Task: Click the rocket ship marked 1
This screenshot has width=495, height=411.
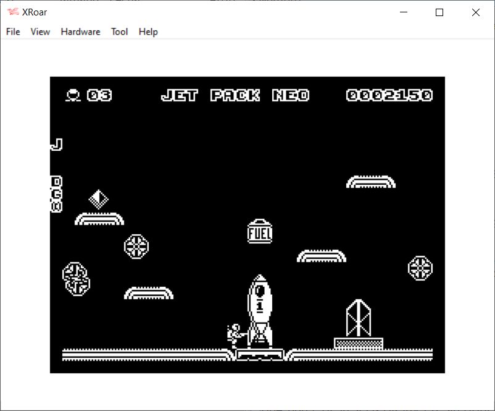Action: [x=260, y=309]
